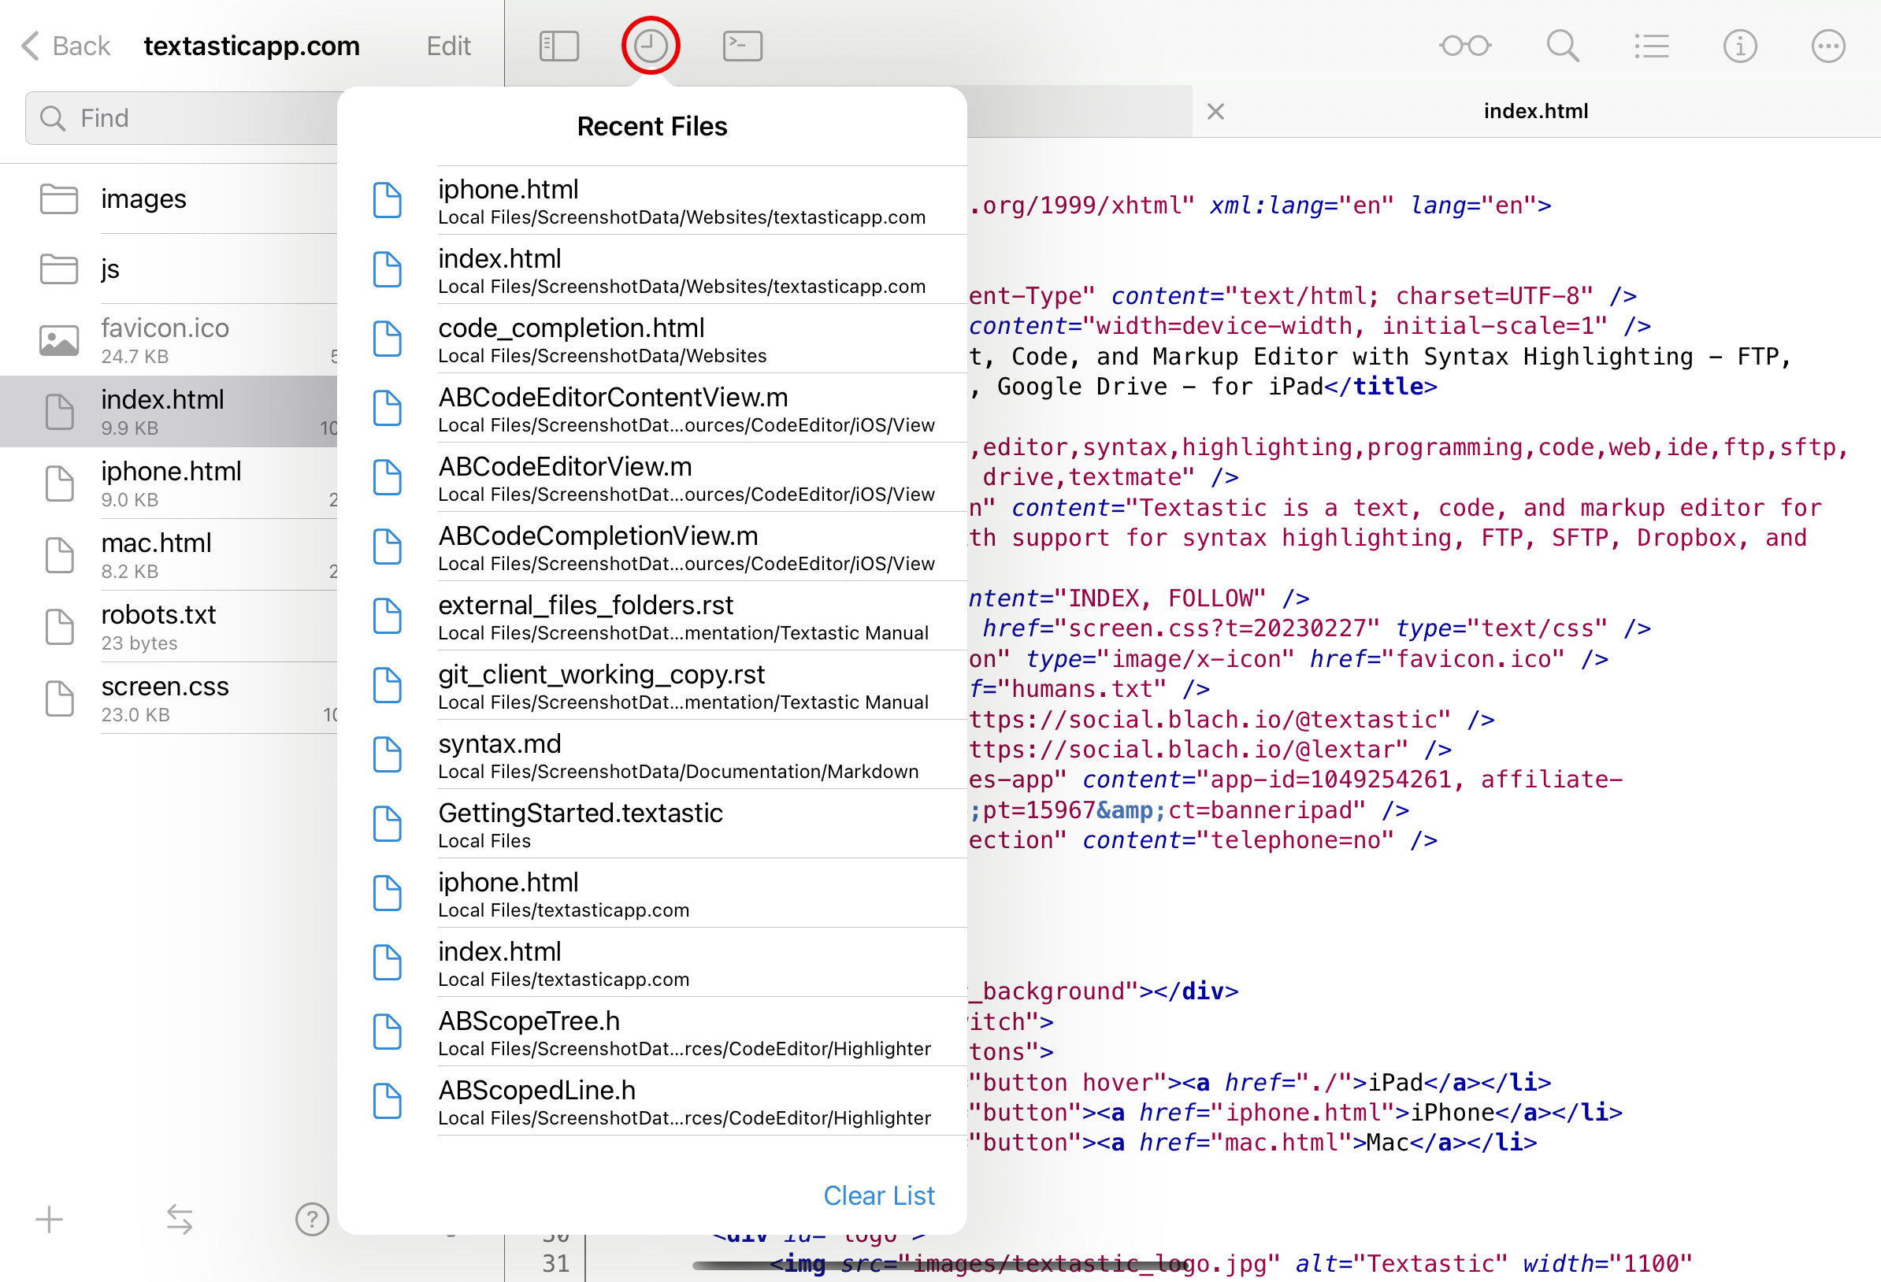Screen dimensions: 1881x1282
Task: Place cursor on the humans.txt line
Action: pyautogui.click(x=1089, y=689)
